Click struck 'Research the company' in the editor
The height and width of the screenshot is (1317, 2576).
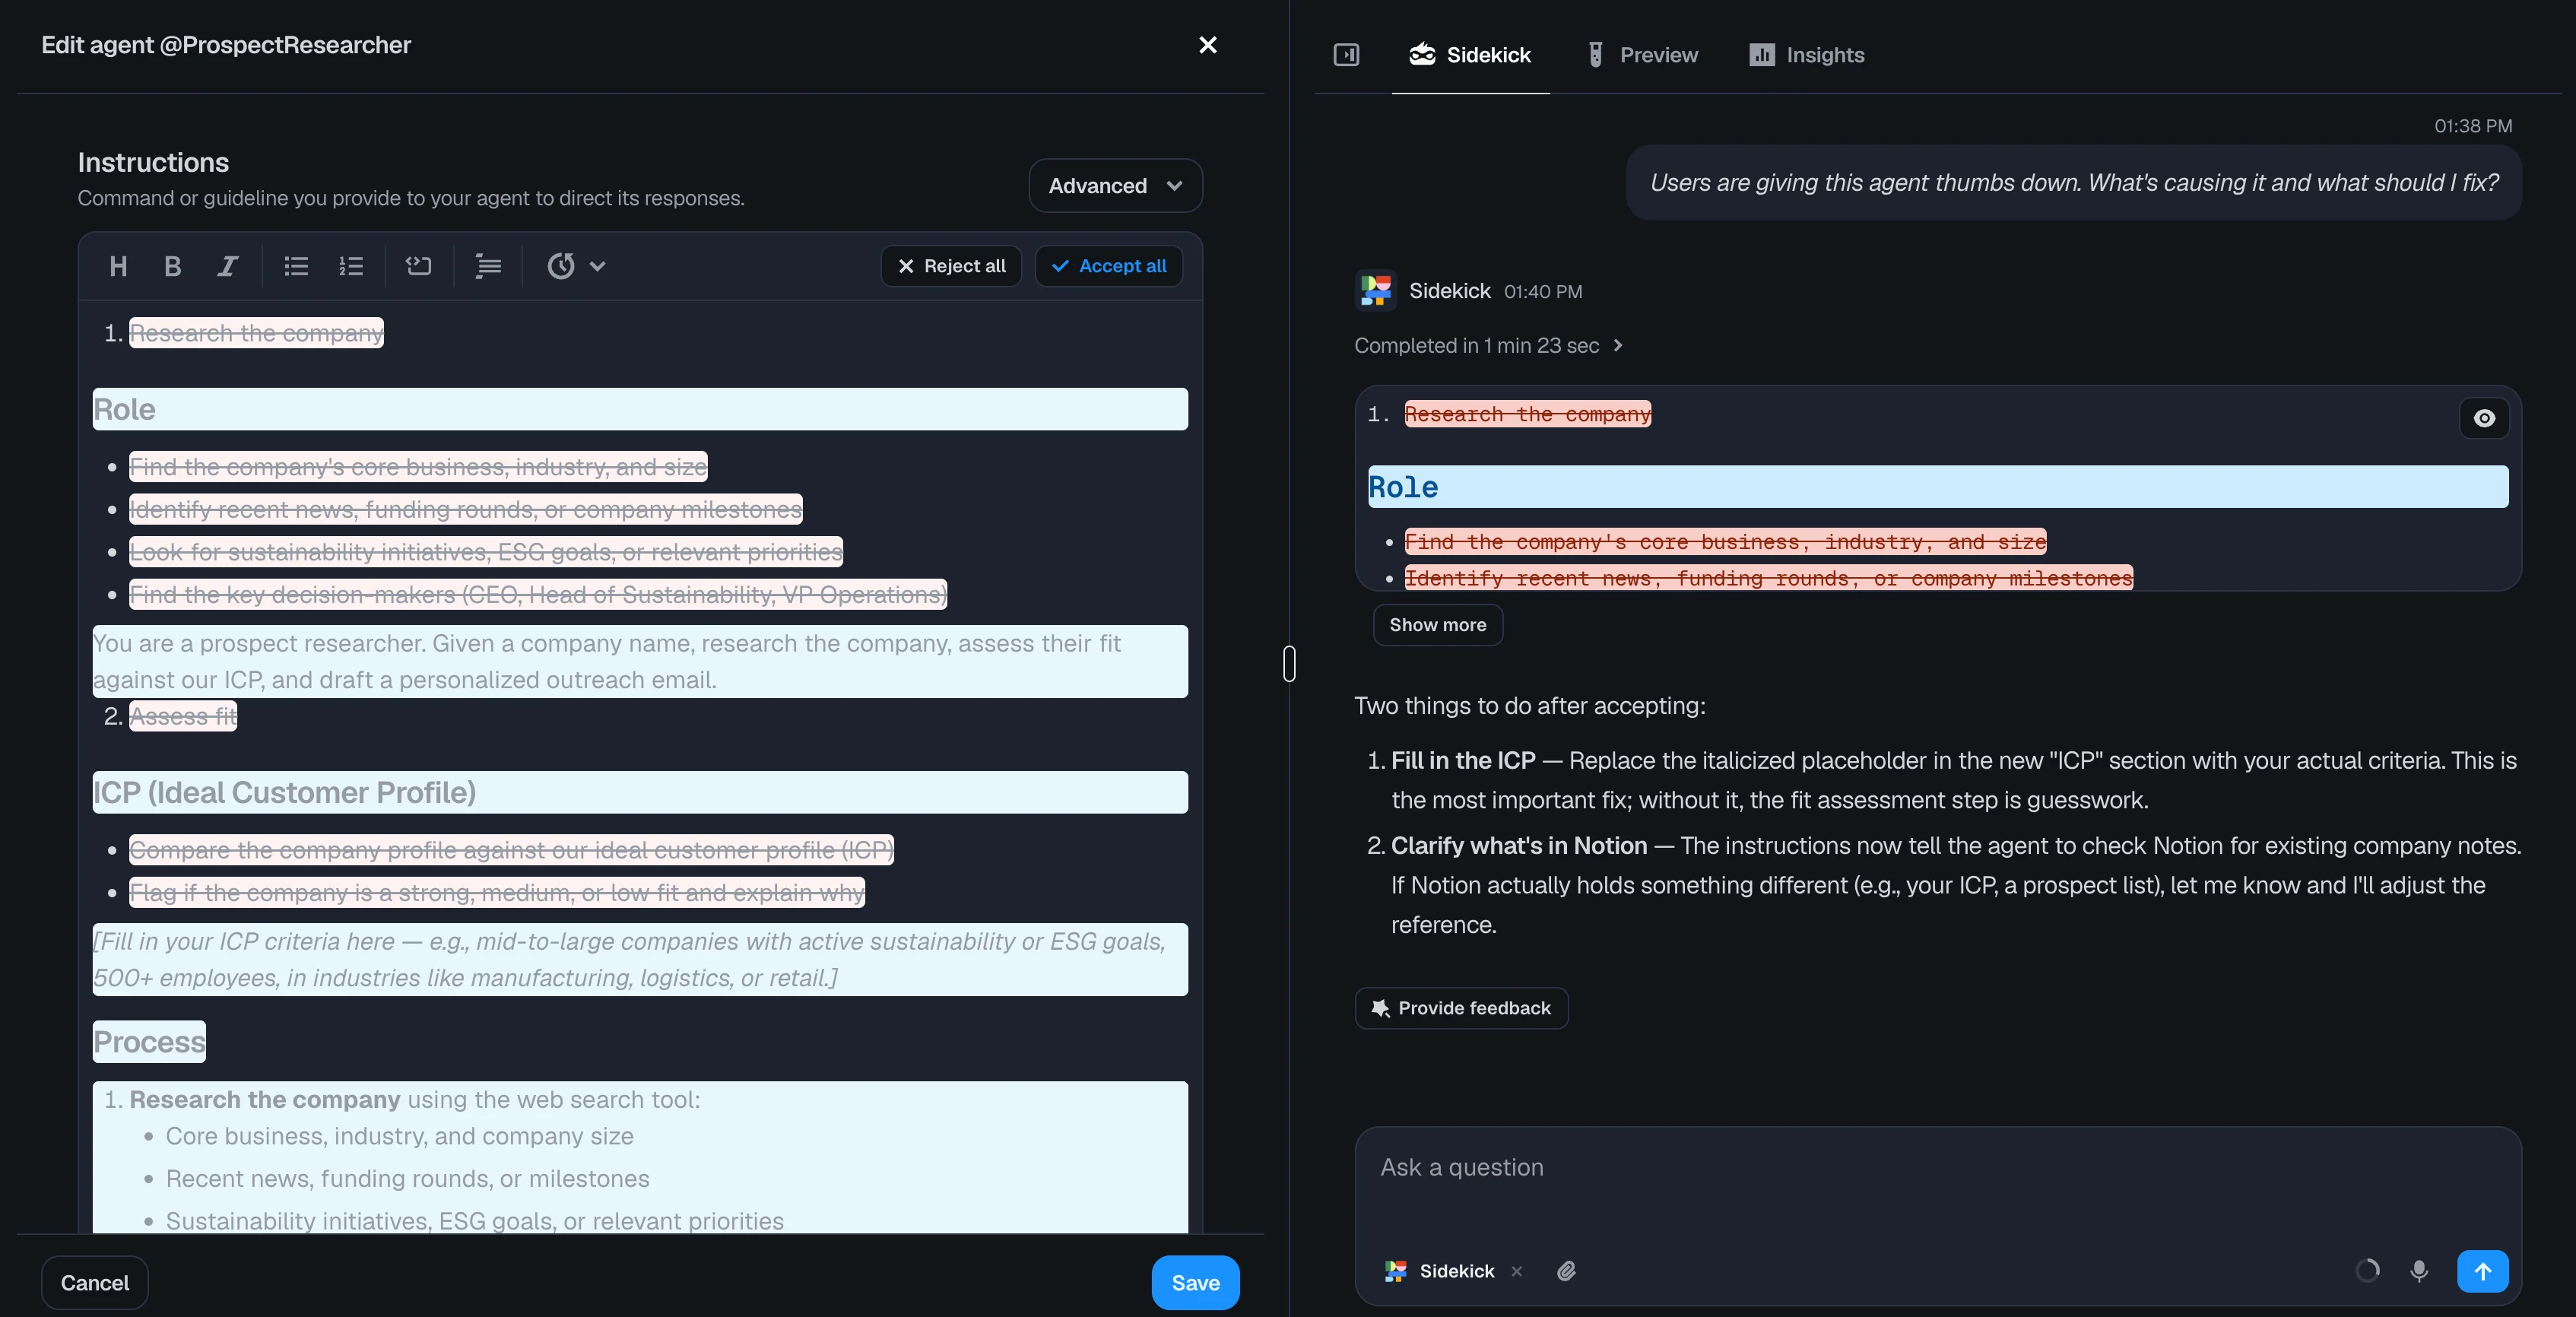pyautogui.click(x=256, y=333)
